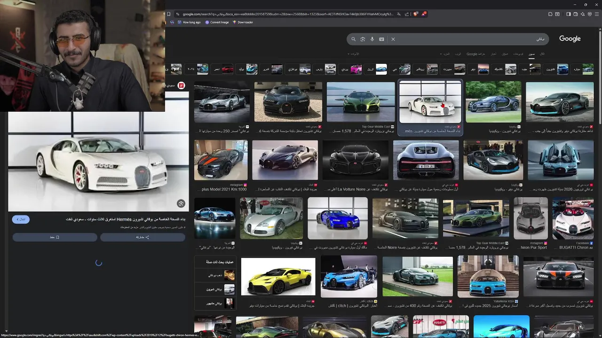
Task: Select the جيب filter chip
Action: point(530,69)
